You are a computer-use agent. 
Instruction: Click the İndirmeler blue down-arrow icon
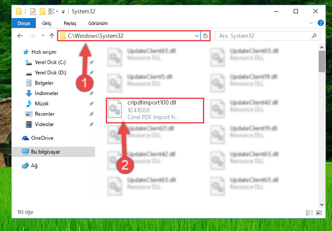[29, 93]
